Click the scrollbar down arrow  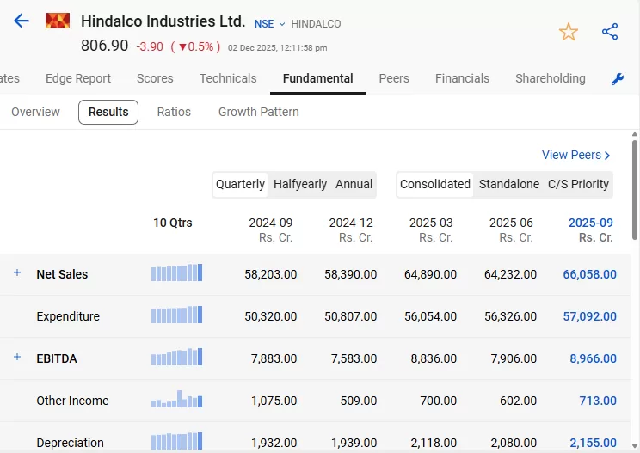click(635, 446)
